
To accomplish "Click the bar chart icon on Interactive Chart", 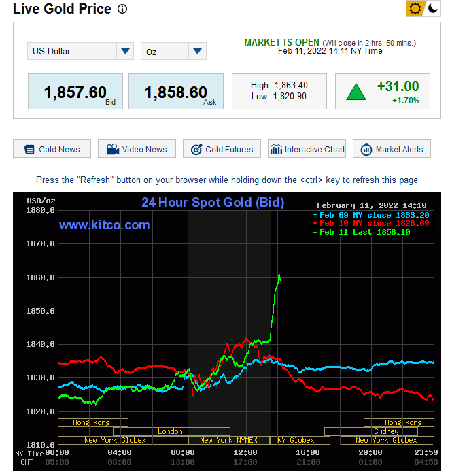I will [276, 150].
